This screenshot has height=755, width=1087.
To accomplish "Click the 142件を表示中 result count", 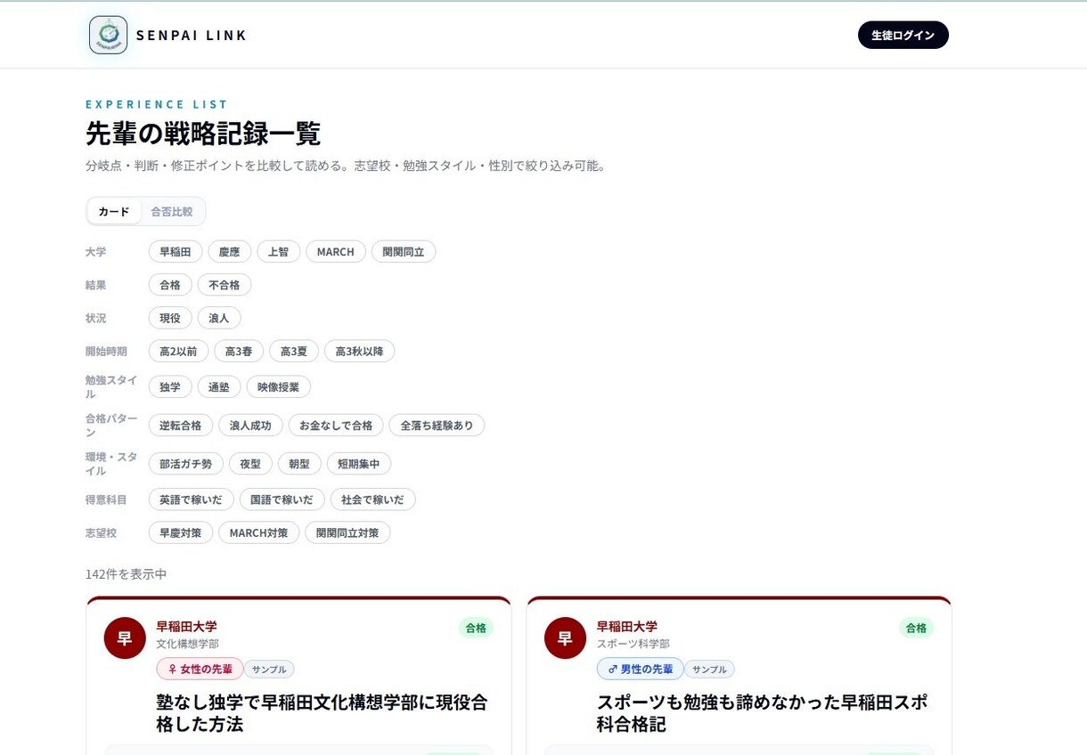I will click(126, 574).
